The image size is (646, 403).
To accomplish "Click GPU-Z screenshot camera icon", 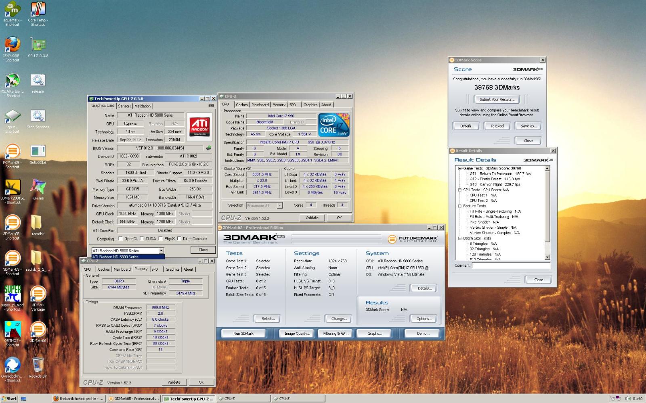I will (x=211, y=106).
